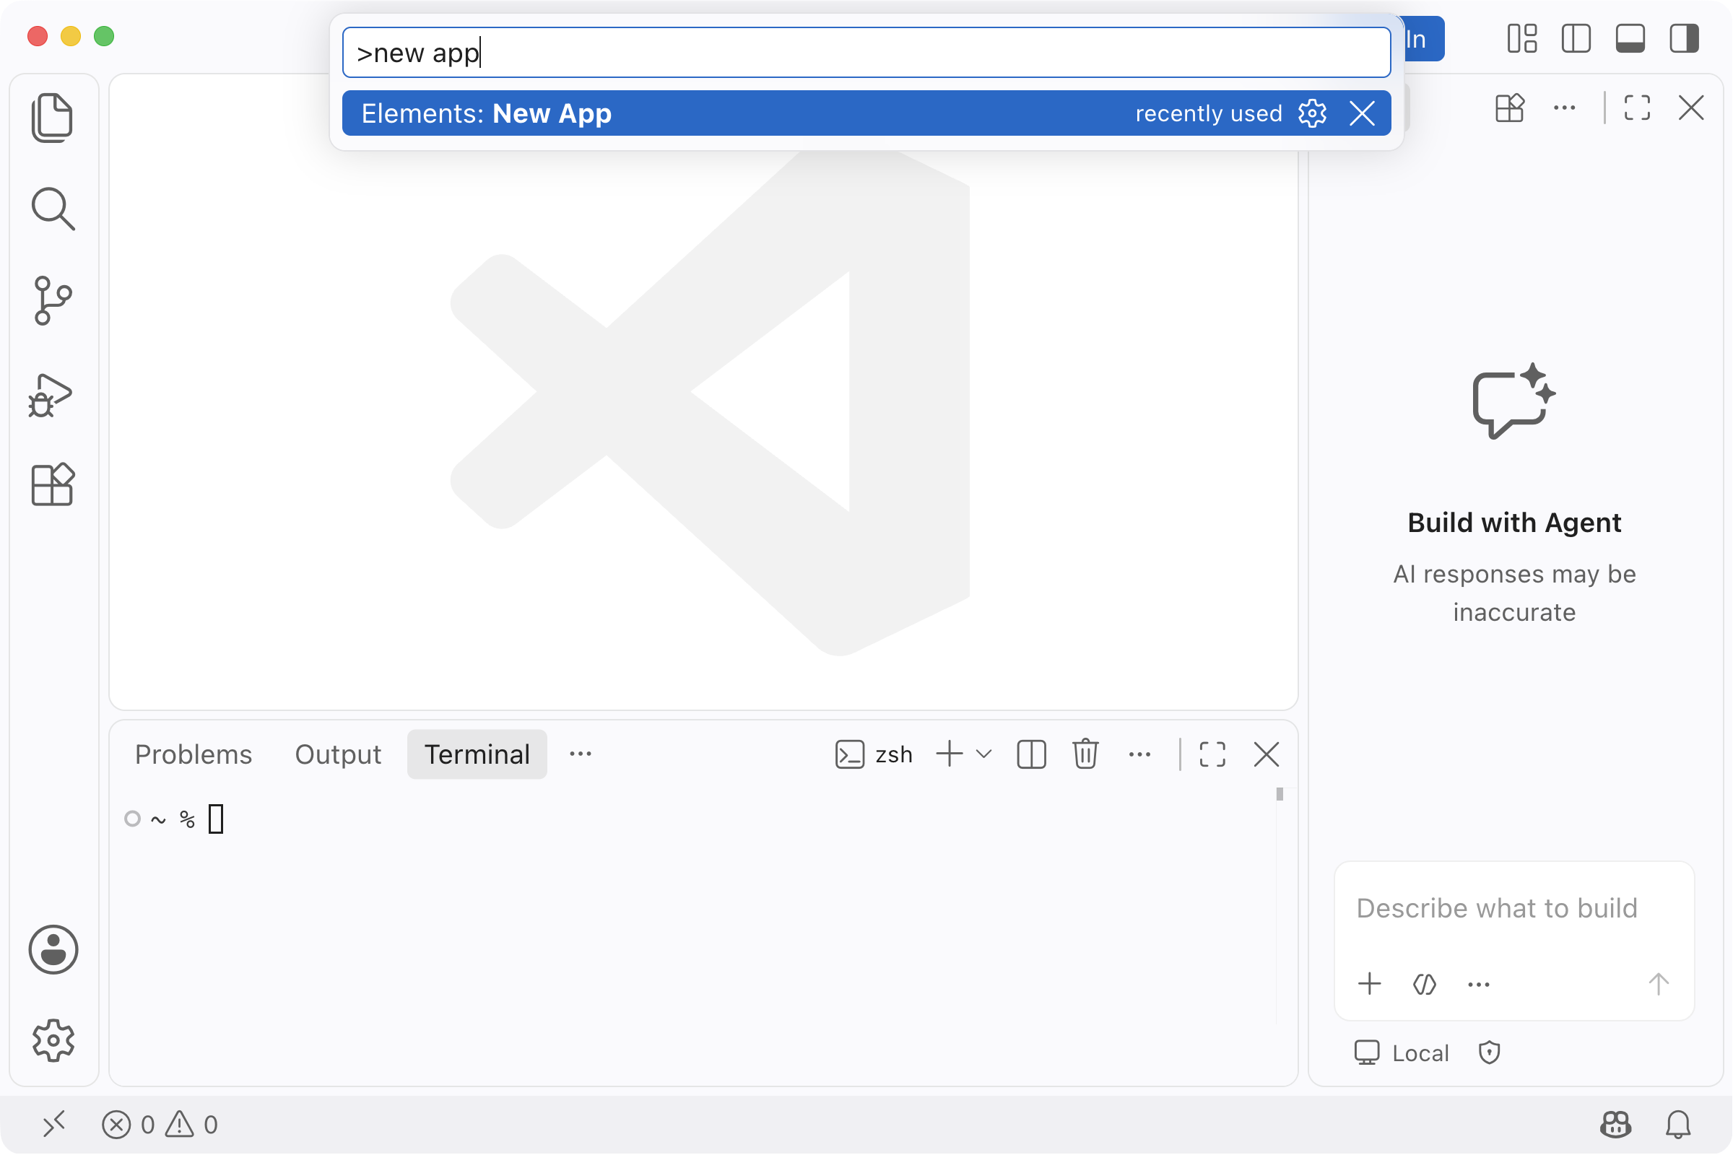Viewport: 1733px width, 1155px height.
Task: Maximize the chat panel
Action: [x=1637, y=108]
